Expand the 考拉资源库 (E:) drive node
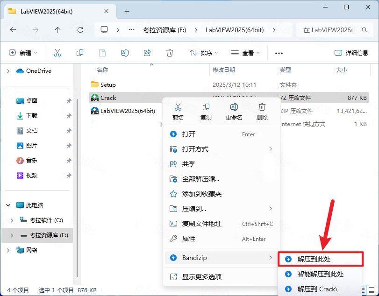This screenshot has height=296, width=379. (12, 235)
